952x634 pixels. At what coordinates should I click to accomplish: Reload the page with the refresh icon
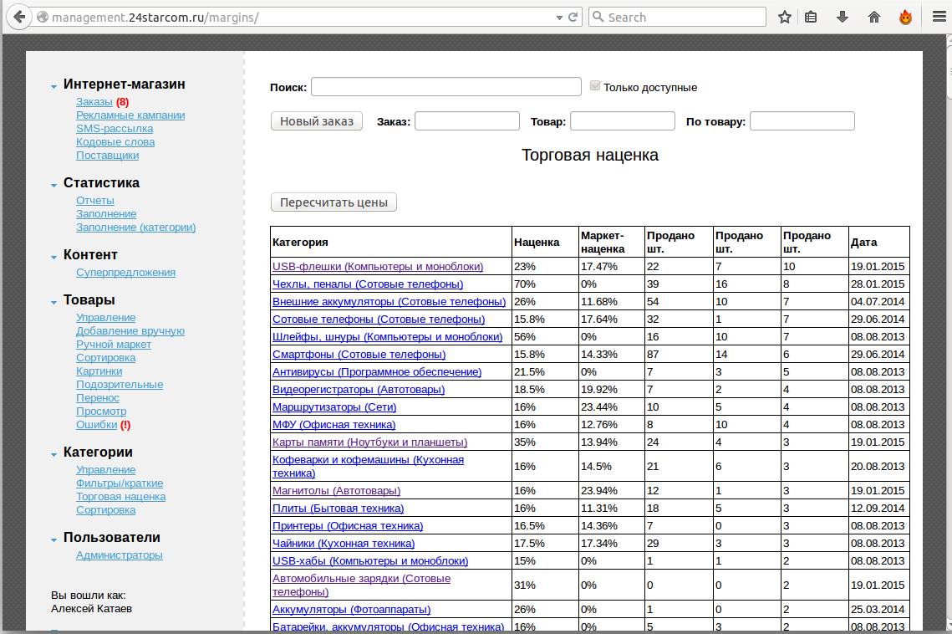click(573, 17)
